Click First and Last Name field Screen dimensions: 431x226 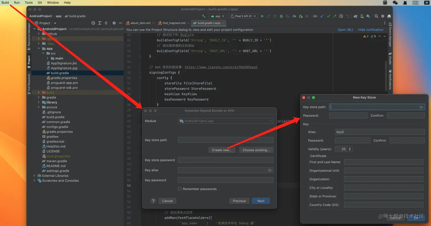pyautogui.click(x=384, y=162)
